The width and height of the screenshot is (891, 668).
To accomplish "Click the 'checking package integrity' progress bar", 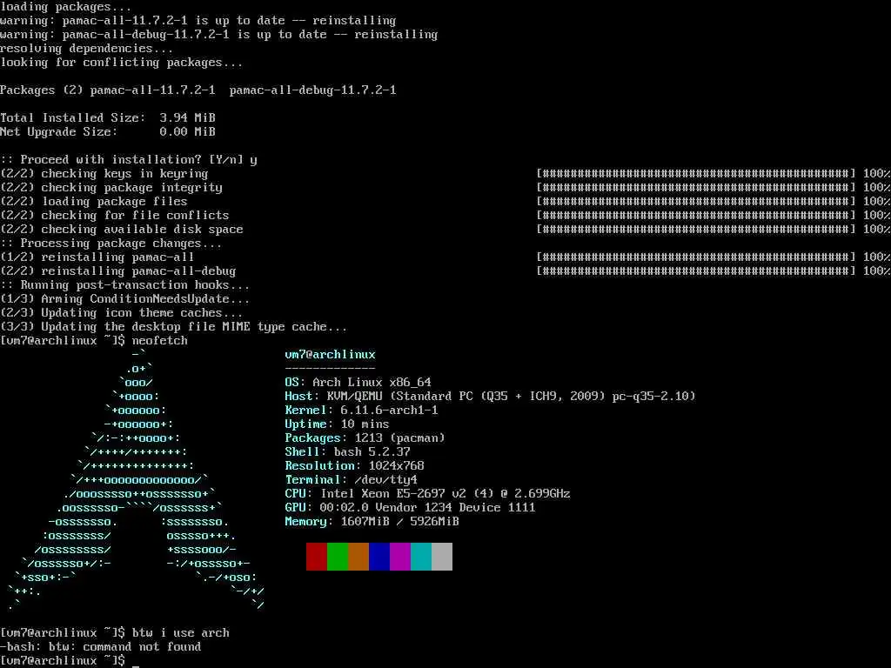I will coord(696,188).
